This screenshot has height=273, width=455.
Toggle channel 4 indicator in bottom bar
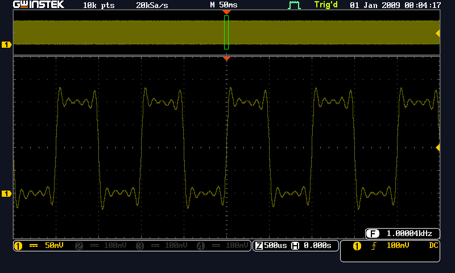200,246
